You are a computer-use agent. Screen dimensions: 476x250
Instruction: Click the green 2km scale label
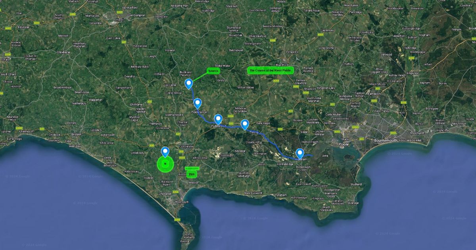coord(192,174)
